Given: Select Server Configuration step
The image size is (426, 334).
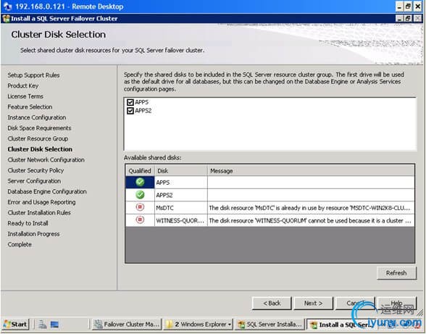Looking at the screenshot, I should click(x=34, y=181).
